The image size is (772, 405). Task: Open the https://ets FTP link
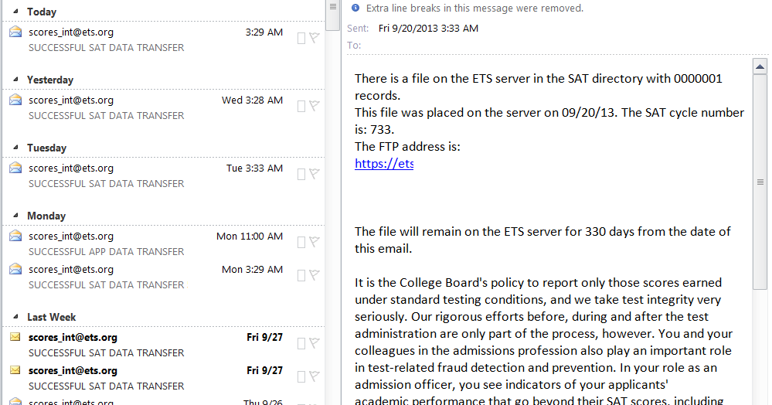pos(384,163)
